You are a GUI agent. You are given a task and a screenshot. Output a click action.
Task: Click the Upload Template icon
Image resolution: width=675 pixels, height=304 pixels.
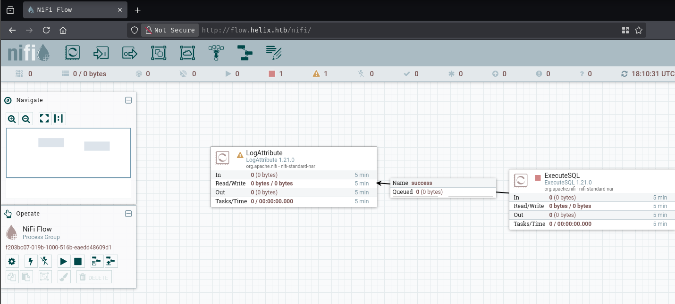[111, 261]
